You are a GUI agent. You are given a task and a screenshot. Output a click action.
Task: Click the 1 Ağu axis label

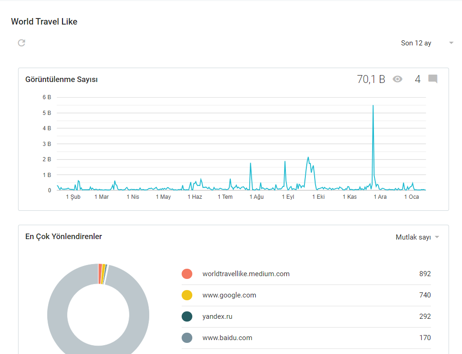(x=256, y=197)
